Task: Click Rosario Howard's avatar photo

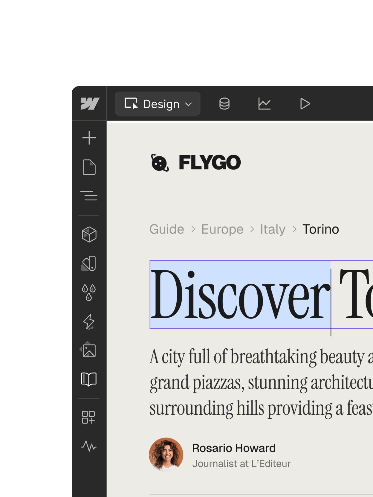Action: (166, 455)
